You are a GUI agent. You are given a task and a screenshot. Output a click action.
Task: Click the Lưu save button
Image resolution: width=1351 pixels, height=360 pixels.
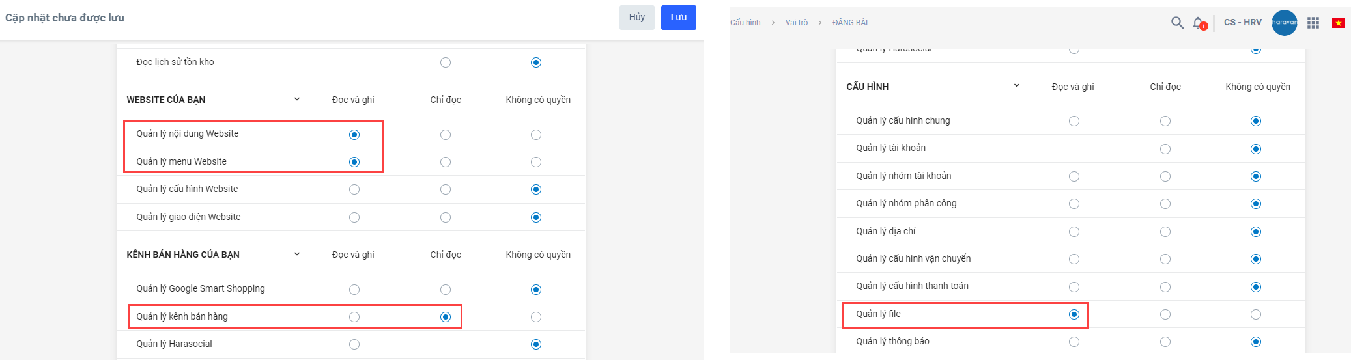pyautogui.click(x=678, y=18)
